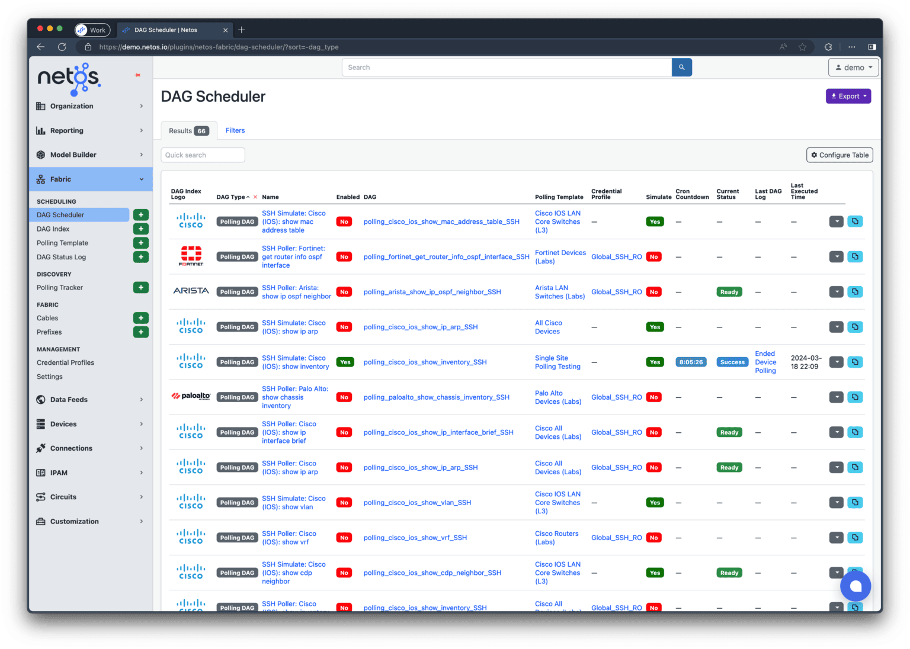910x649 pixels.
Task: Reload the page with browser refresh icon
Action: 62,47
